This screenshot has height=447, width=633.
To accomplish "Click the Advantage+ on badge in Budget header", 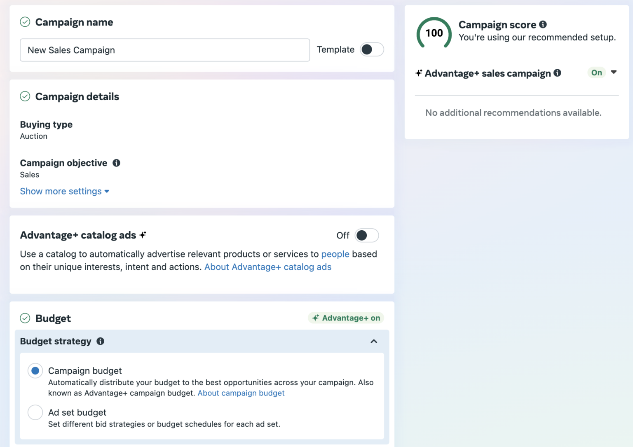I will pos(346,318).
